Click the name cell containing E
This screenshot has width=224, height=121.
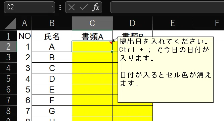pos(52,89)
